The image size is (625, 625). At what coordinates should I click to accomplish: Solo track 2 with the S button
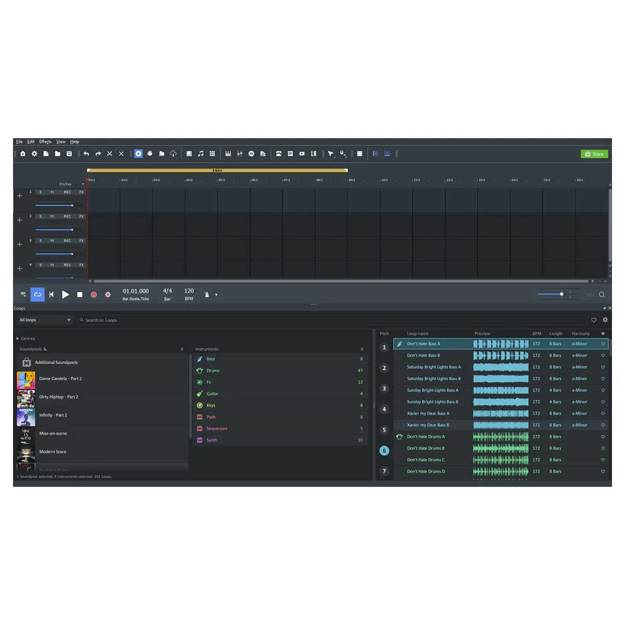40,216
